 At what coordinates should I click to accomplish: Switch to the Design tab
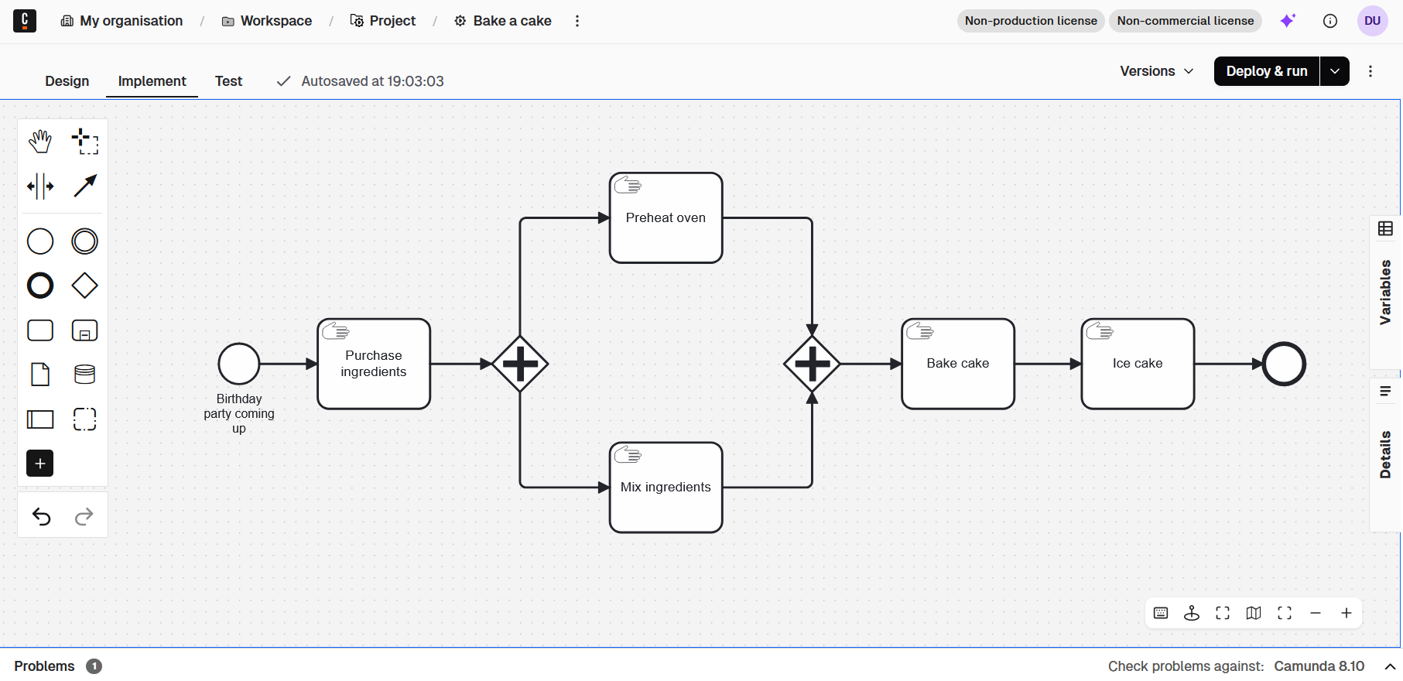[x=67, y=81]
